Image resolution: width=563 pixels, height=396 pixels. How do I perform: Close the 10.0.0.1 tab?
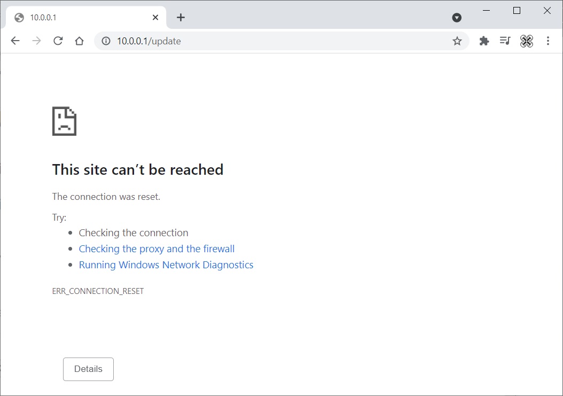[x=155, y=17]
